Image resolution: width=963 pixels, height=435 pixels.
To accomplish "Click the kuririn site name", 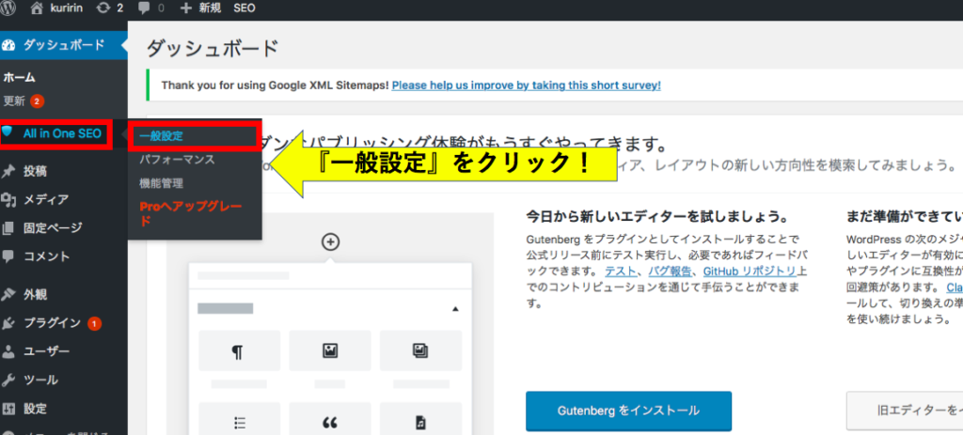I will coord(69,8).
